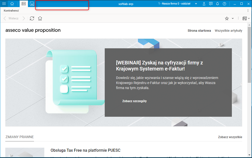Open the help question mark icon
This screenshot has height=158, width=252.
pyautogui.click(x=224, y=4)
